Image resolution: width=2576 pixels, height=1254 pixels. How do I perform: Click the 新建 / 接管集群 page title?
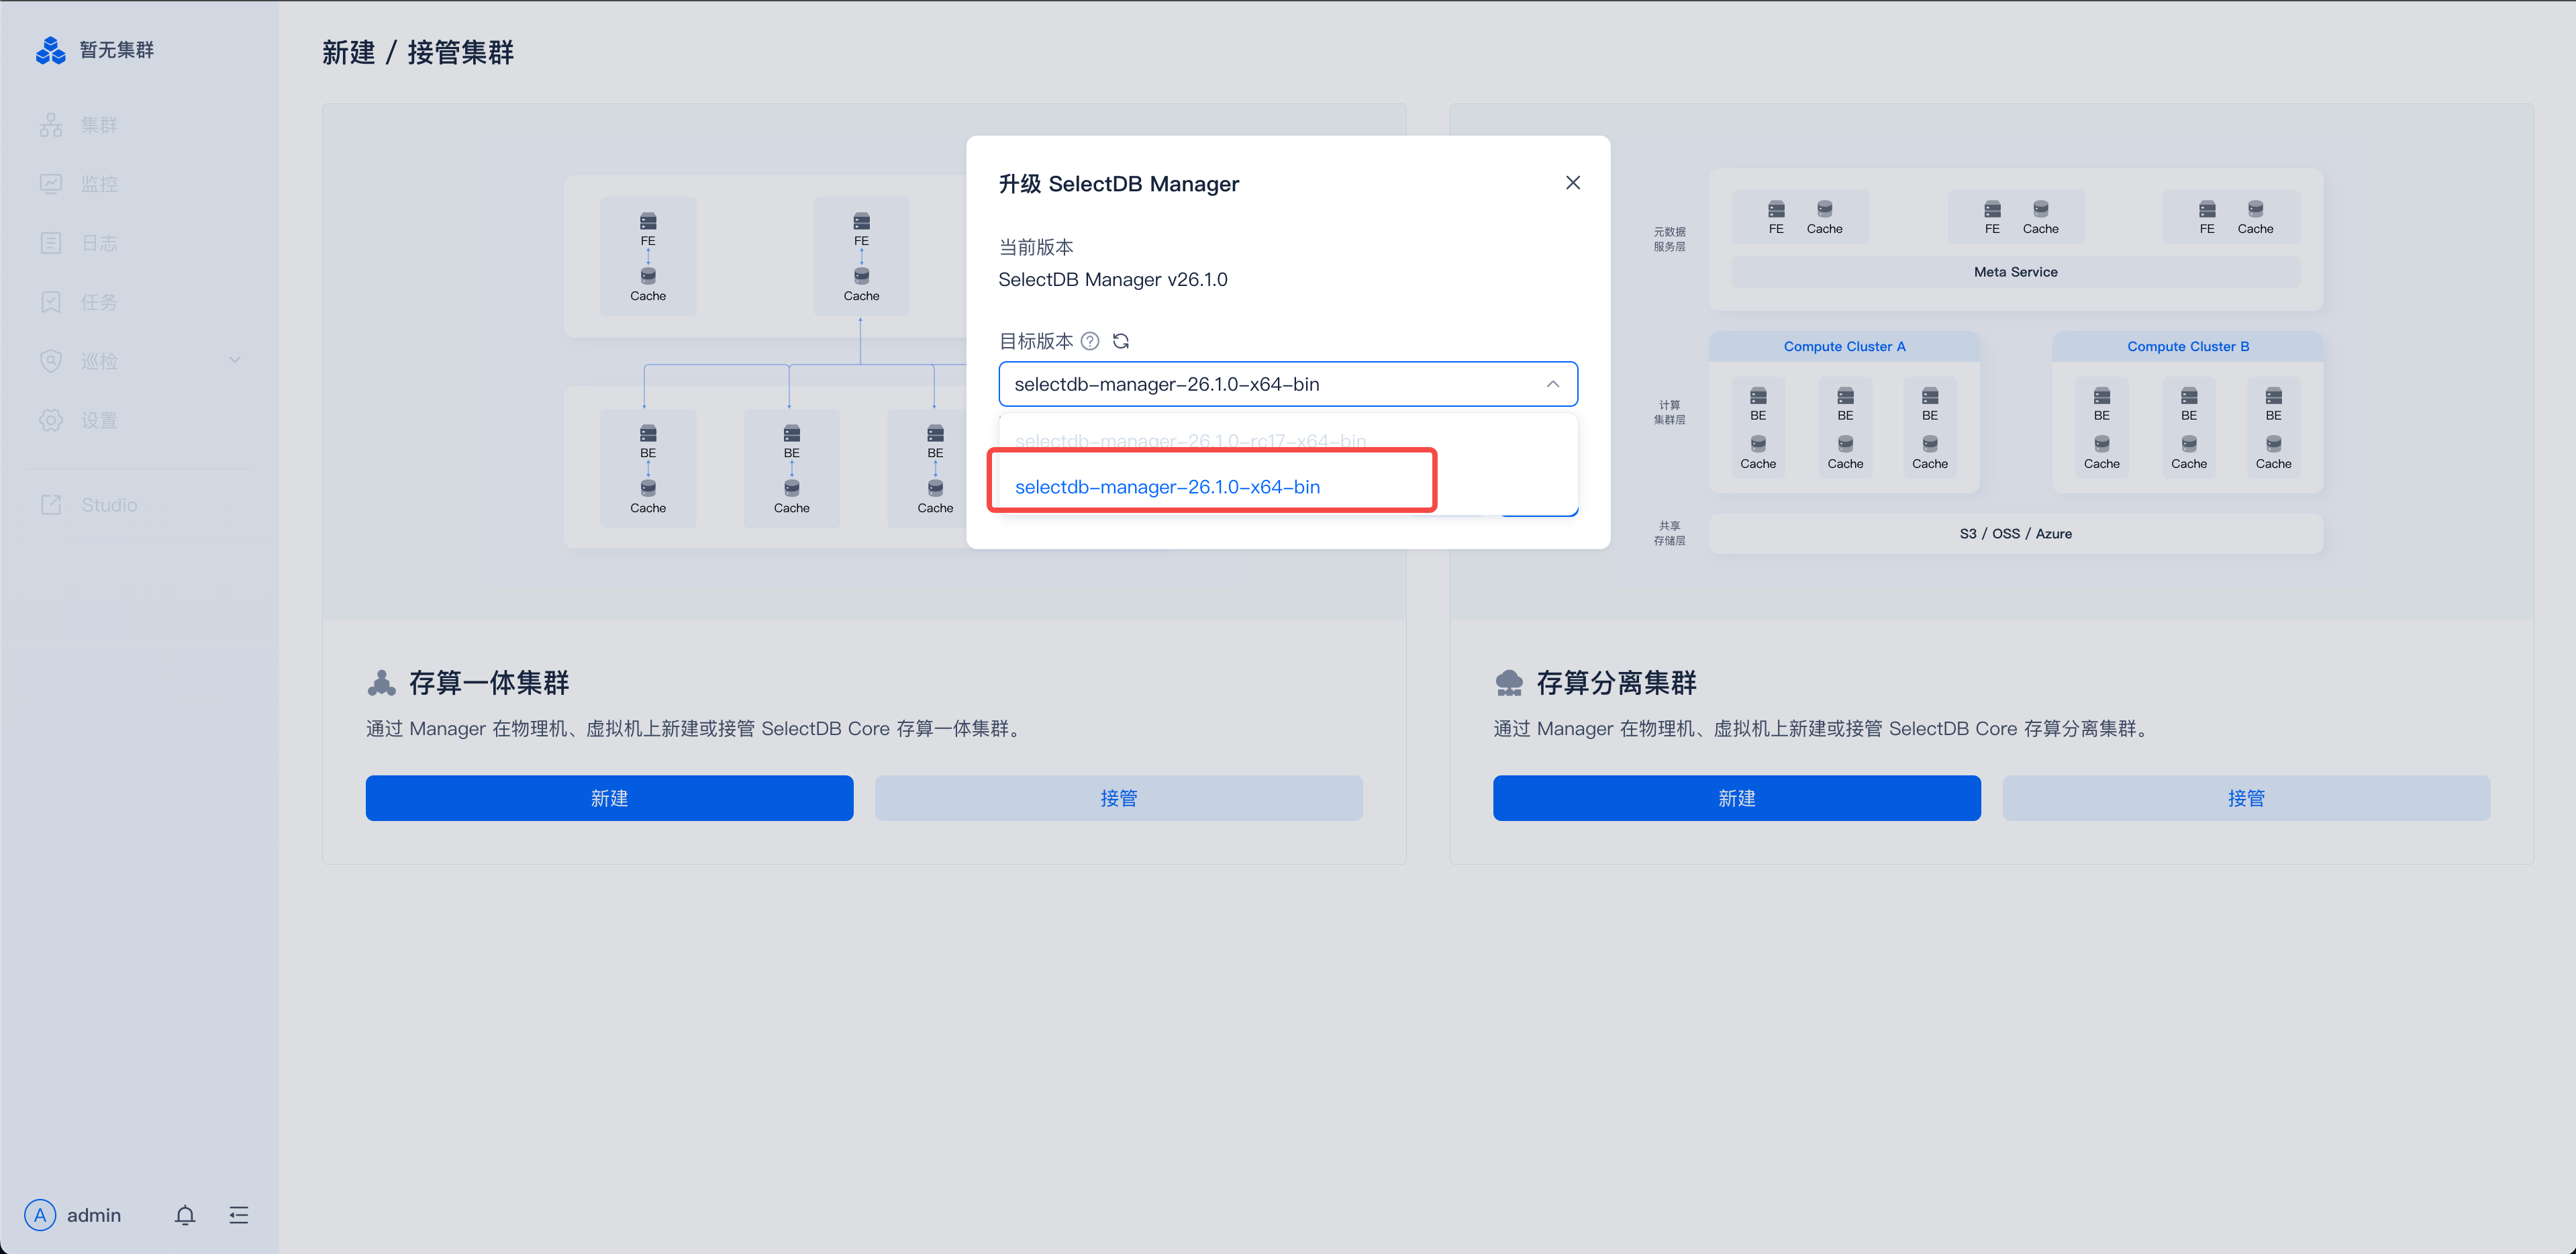coord(418,52)
